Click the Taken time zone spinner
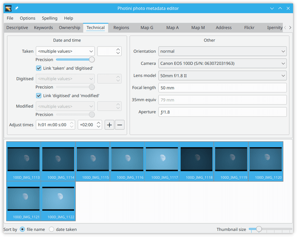This screenshot has width=297, height=237. click(109, 51)
